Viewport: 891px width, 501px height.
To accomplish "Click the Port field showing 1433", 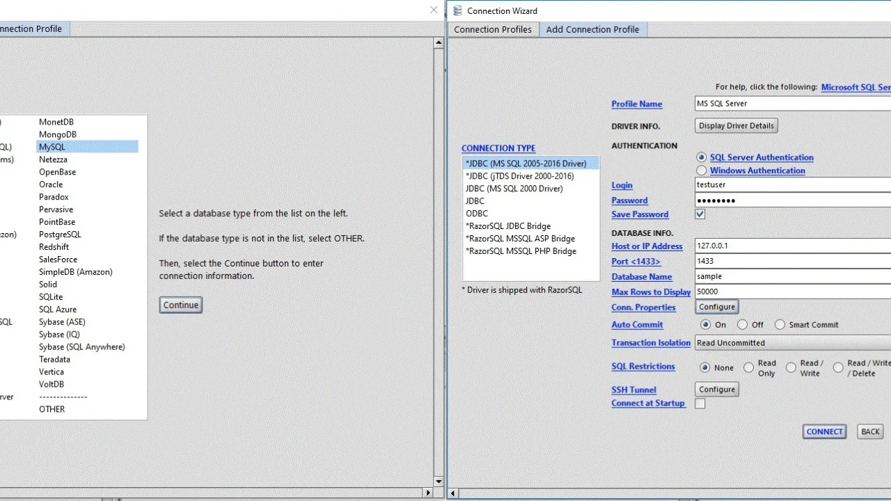I will click(x=793, y=262).
